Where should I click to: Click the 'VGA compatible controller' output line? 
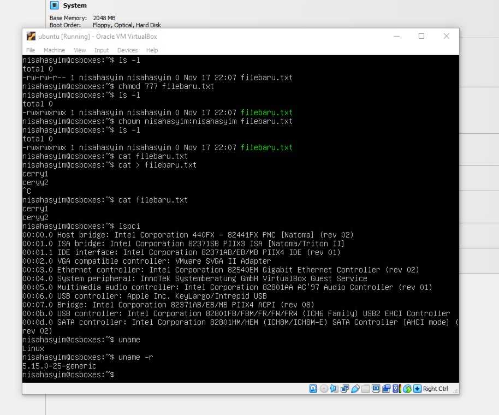(147, 261)
